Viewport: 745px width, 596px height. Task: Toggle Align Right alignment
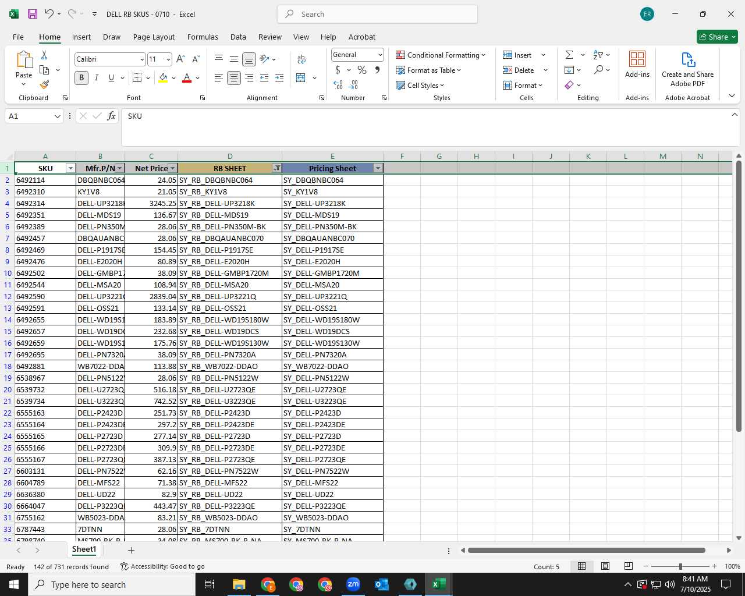tap(249, 77)
